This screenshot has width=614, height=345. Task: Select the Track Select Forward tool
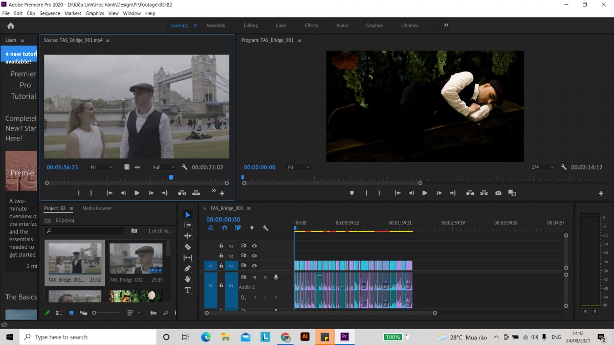click(x=188, y=225)
